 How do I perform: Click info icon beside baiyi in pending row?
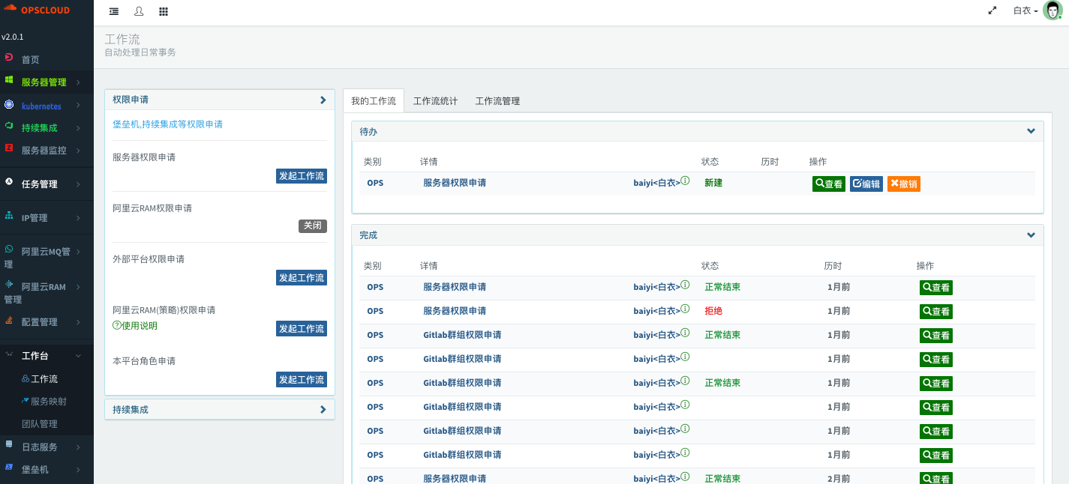click(x=685, y=181)
